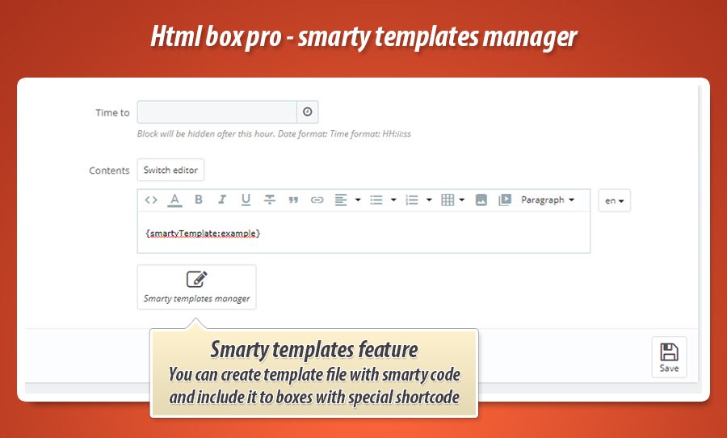Apply italic formatting
This screenshot has width=727, height=438.
(222, 200)
